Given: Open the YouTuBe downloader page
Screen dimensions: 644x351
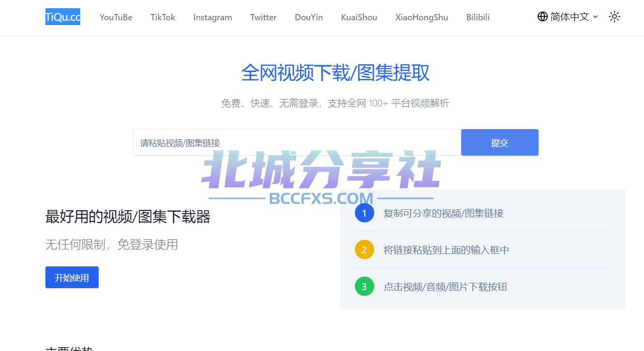Looking at the screenshot, I should (x=116, y=17).
